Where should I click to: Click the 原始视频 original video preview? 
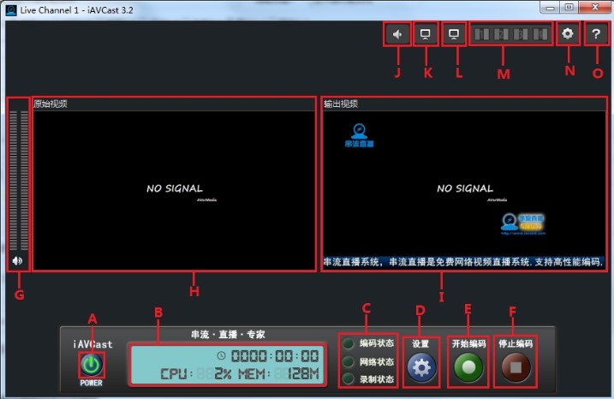174,190
